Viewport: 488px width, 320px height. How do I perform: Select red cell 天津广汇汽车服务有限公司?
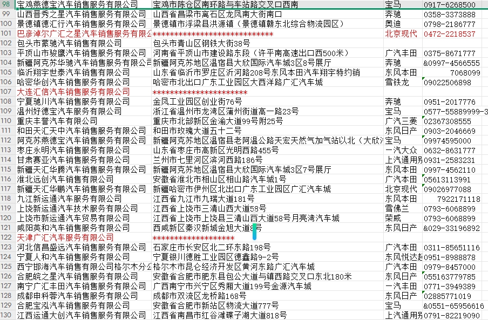(83, 237)
